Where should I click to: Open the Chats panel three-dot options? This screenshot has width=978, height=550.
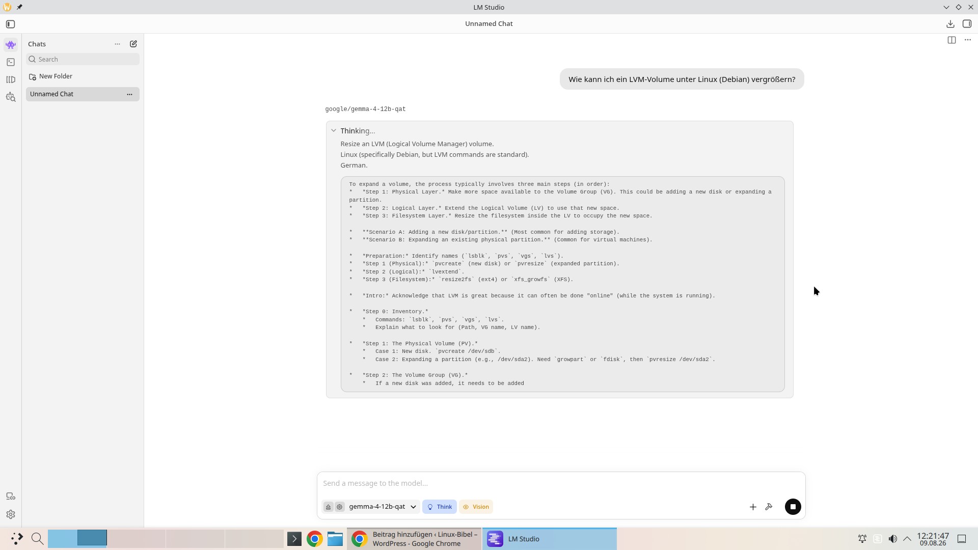[117, 44]
